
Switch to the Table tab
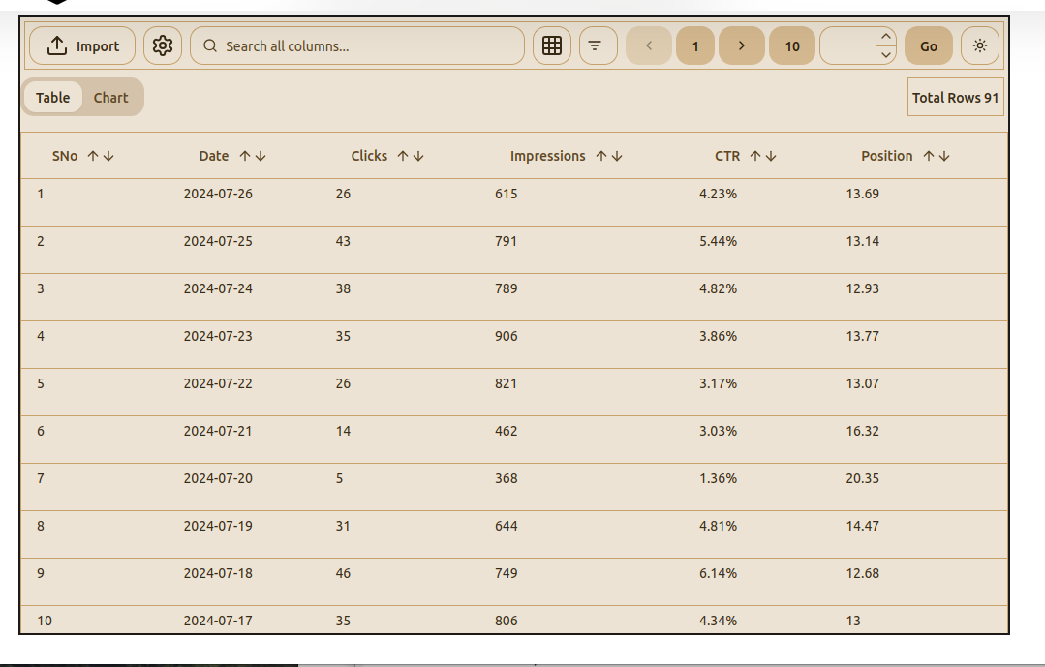[53, 97]
